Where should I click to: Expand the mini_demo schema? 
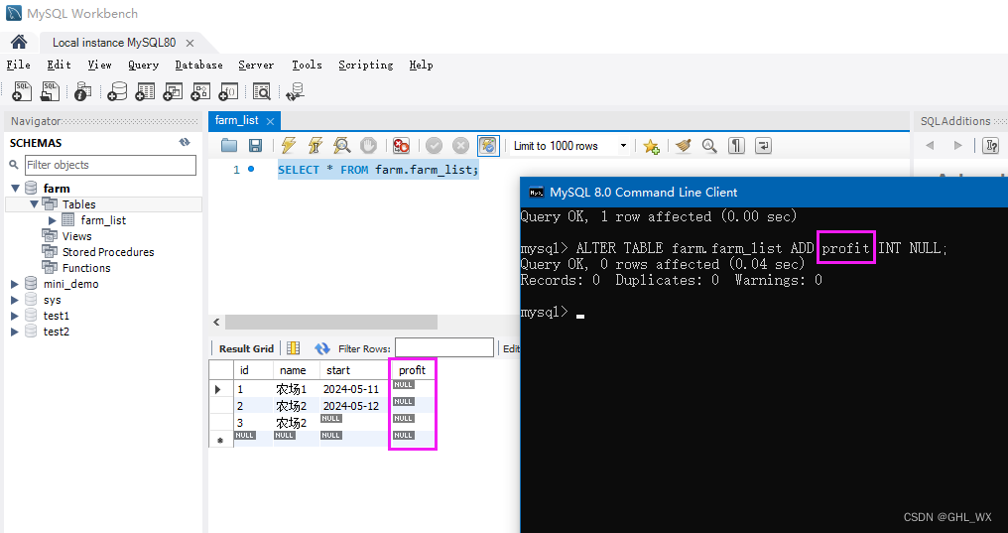pyautogui.click(x=15, y=284)
